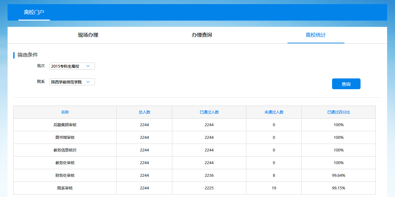Click the 未通过人数 column header

(x=274, y=112)
